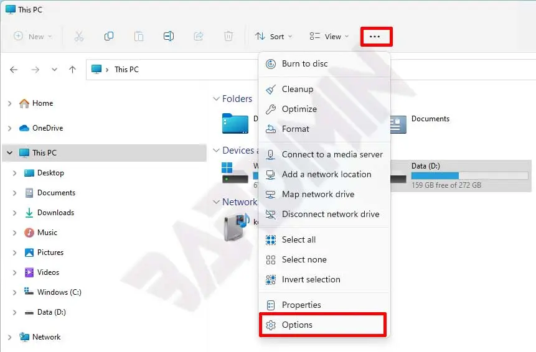The height and width of the screenshot is (352, 536).
Task: Choose Select all from menu
Action: pyautogui.click(x=324, y=239)
